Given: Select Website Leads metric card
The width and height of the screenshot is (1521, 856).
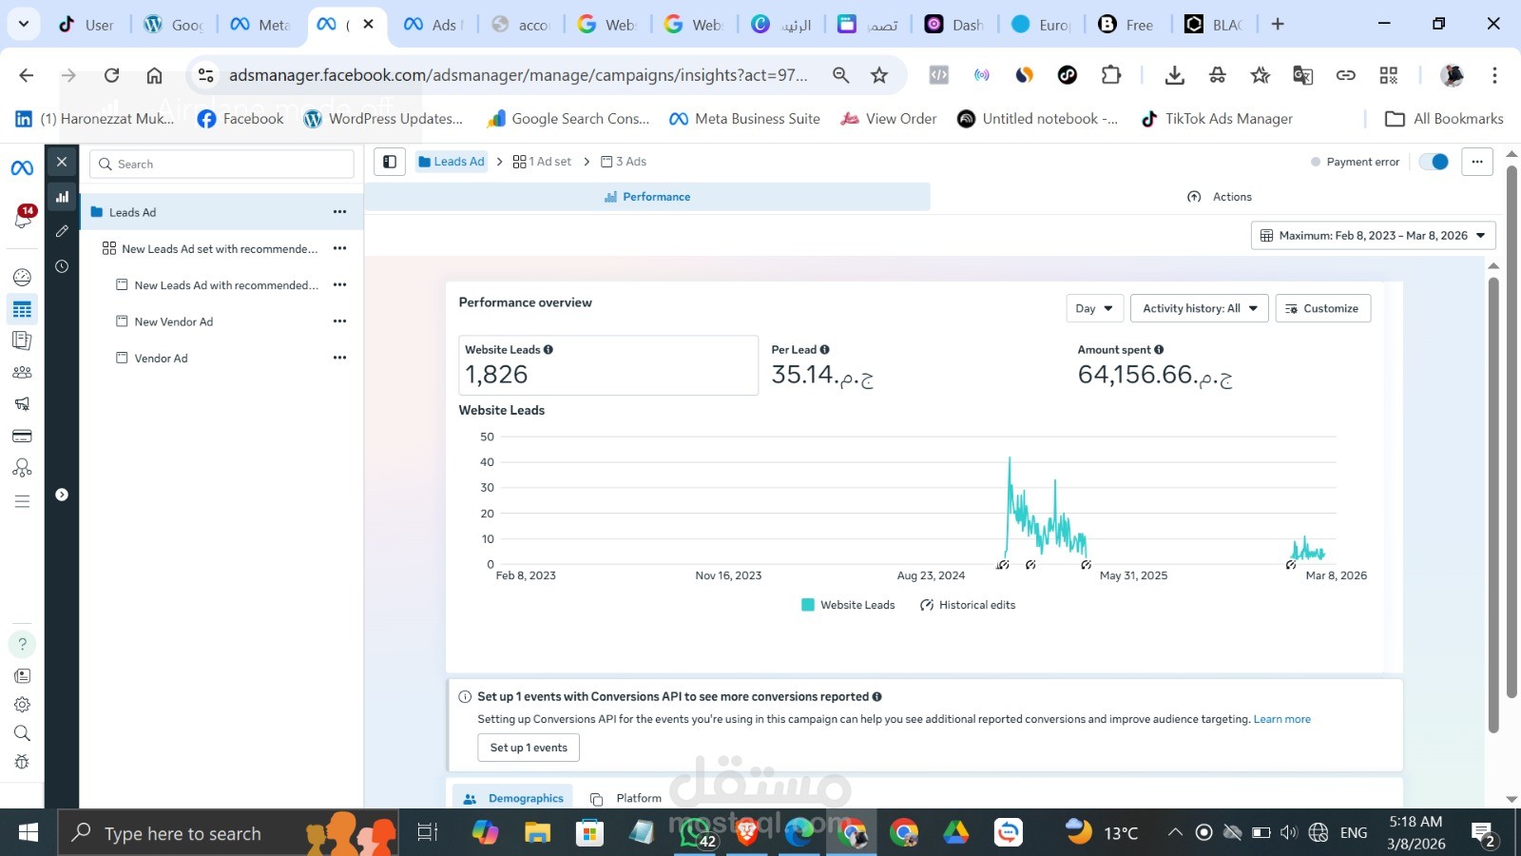Looking at the screenshot, I should tap(608, 365).
